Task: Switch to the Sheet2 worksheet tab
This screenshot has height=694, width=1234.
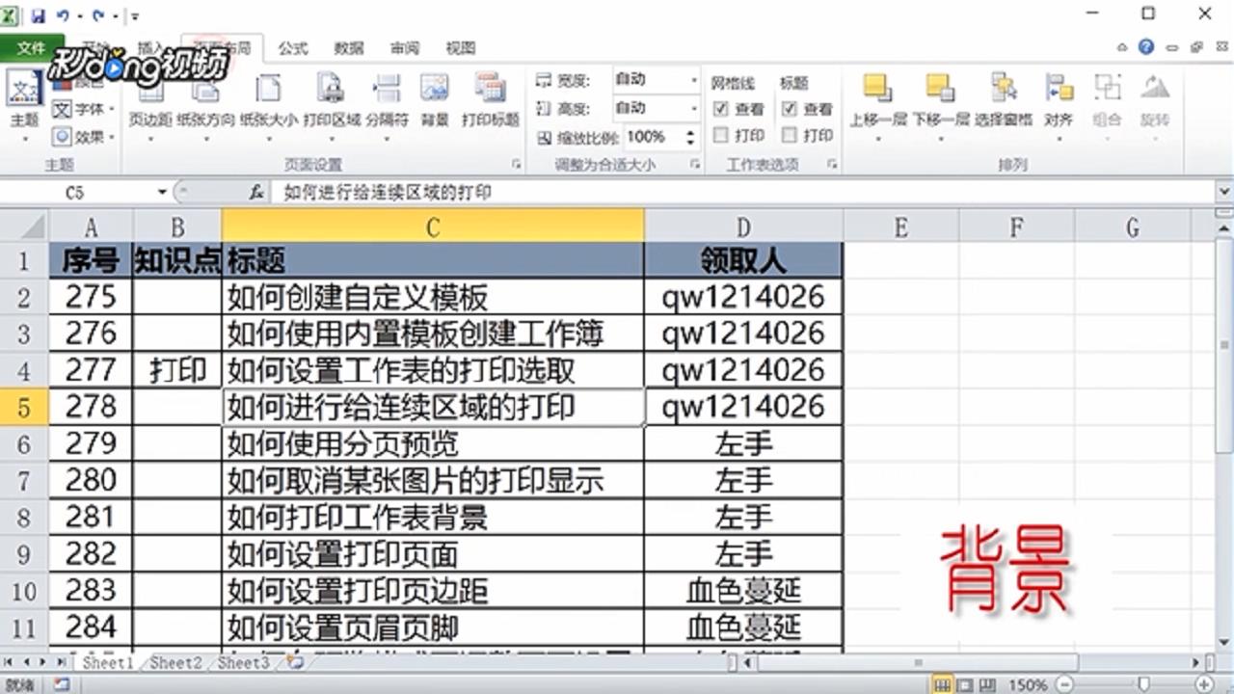Action: coord(174,663)
